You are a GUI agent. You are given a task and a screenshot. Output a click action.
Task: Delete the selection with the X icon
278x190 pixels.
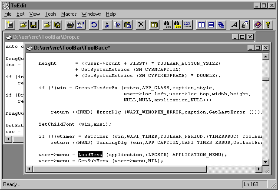pos(141,25)
